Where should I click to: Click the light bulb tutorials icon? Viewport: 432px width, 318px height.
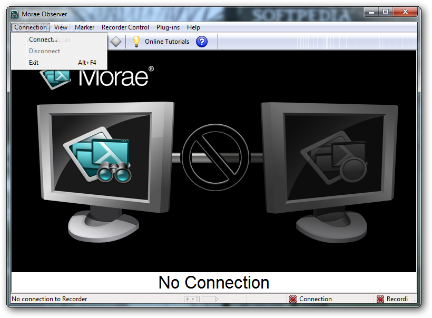[136, 42]
